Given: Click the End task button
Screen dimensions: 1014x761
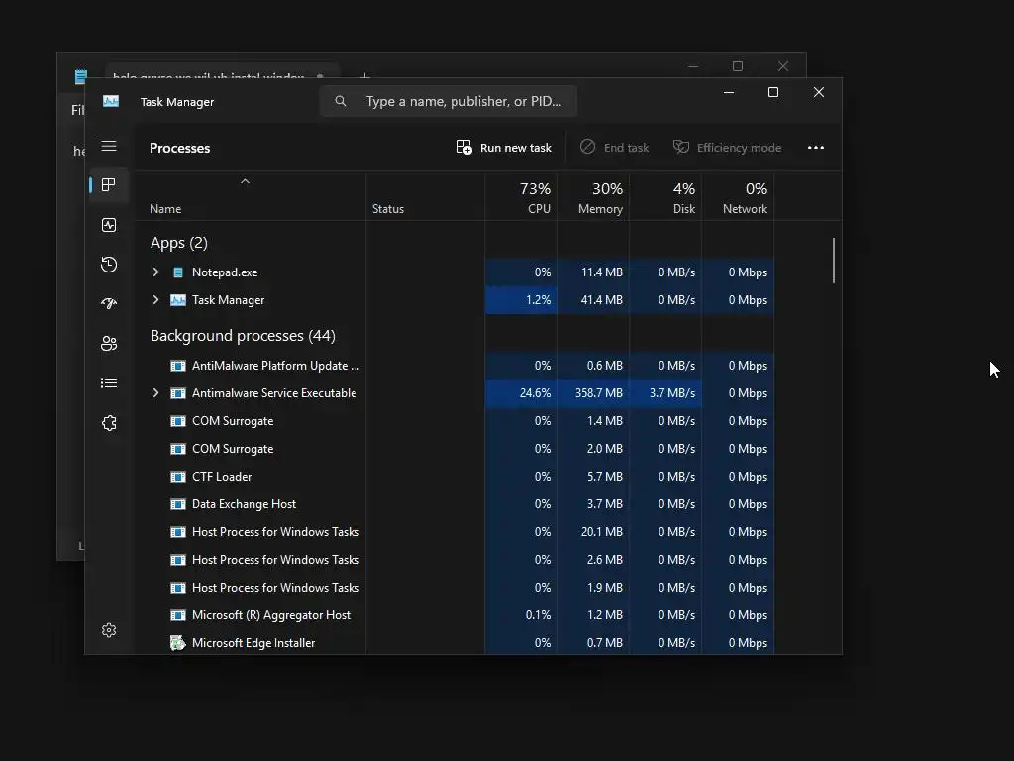Looking at the screenshot, I should pyautogui.click(x=614, y=148).
